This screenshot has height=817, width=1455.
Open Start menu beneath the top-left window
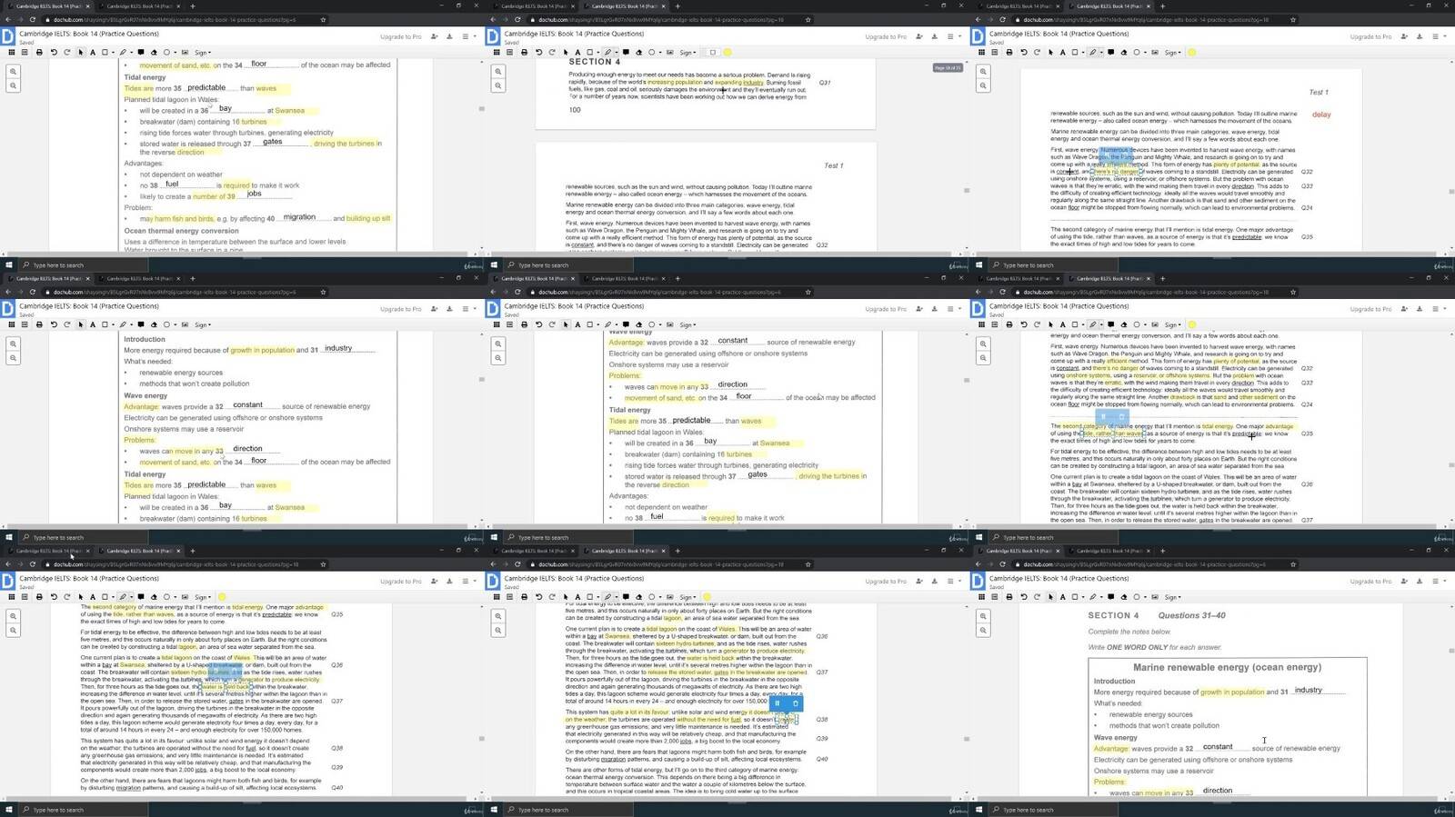click(x=8, y=265)
